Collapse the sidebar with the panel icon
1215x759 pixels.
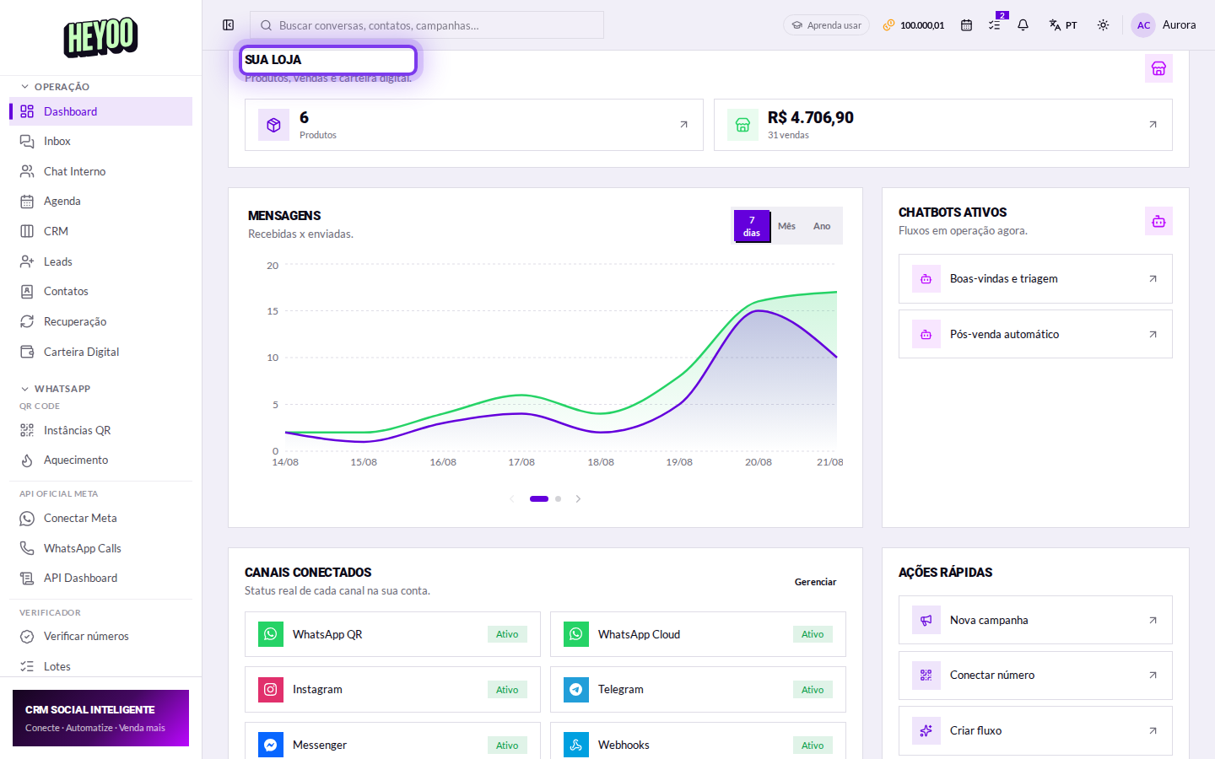(x=228, y=25)
